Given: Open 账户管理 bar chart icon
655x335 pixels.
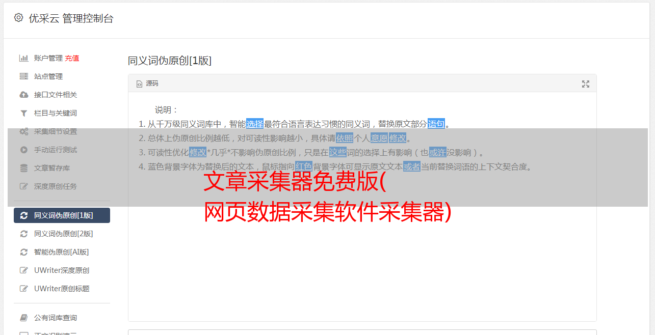Looking at the screenshot, I should [x=23, y=58].
